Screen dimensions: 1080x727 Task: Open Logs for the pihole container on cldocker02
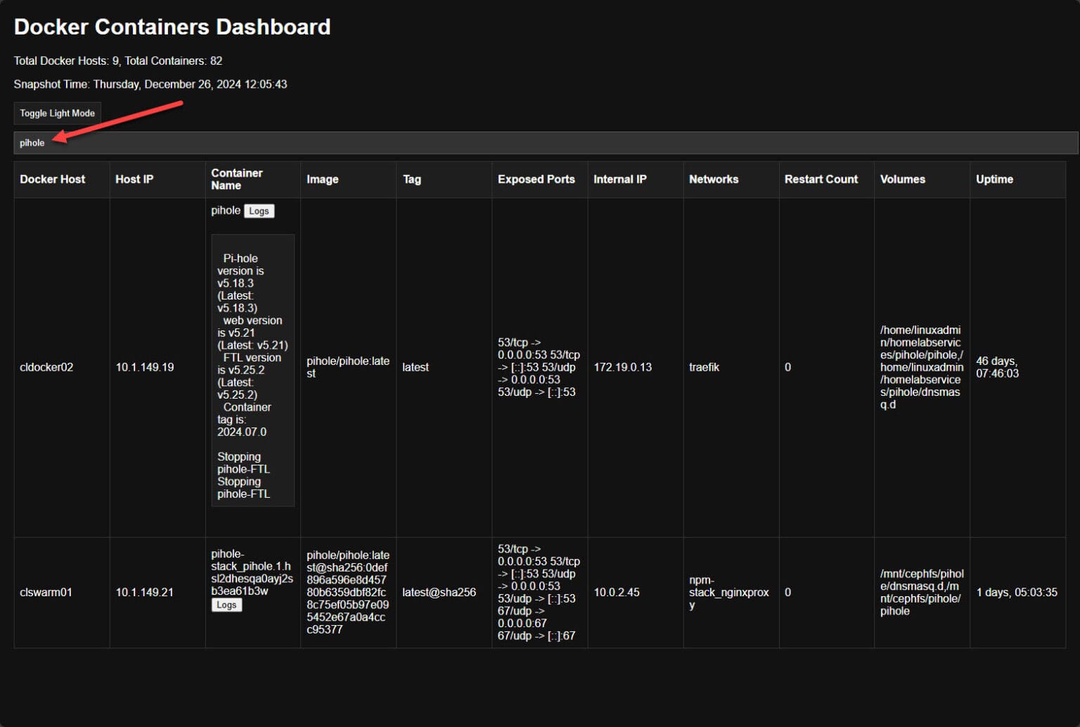tap(259, 210)
